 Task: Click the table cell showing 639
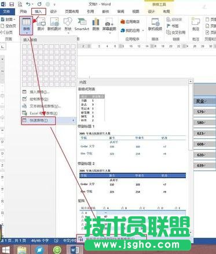tap(205, 165)
